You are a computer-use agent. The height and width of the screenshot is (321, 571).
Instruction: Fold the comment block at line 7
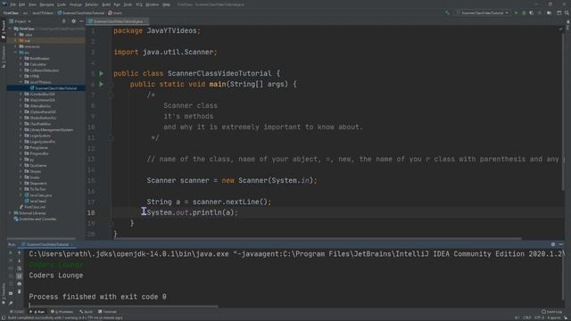pyautogui.click(x=111, y=95)
